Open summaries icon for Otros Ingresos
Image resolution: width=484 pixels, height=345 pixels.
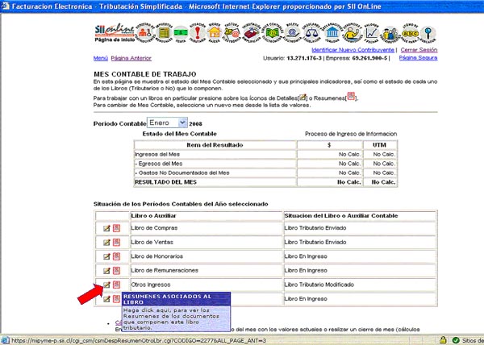116,285
